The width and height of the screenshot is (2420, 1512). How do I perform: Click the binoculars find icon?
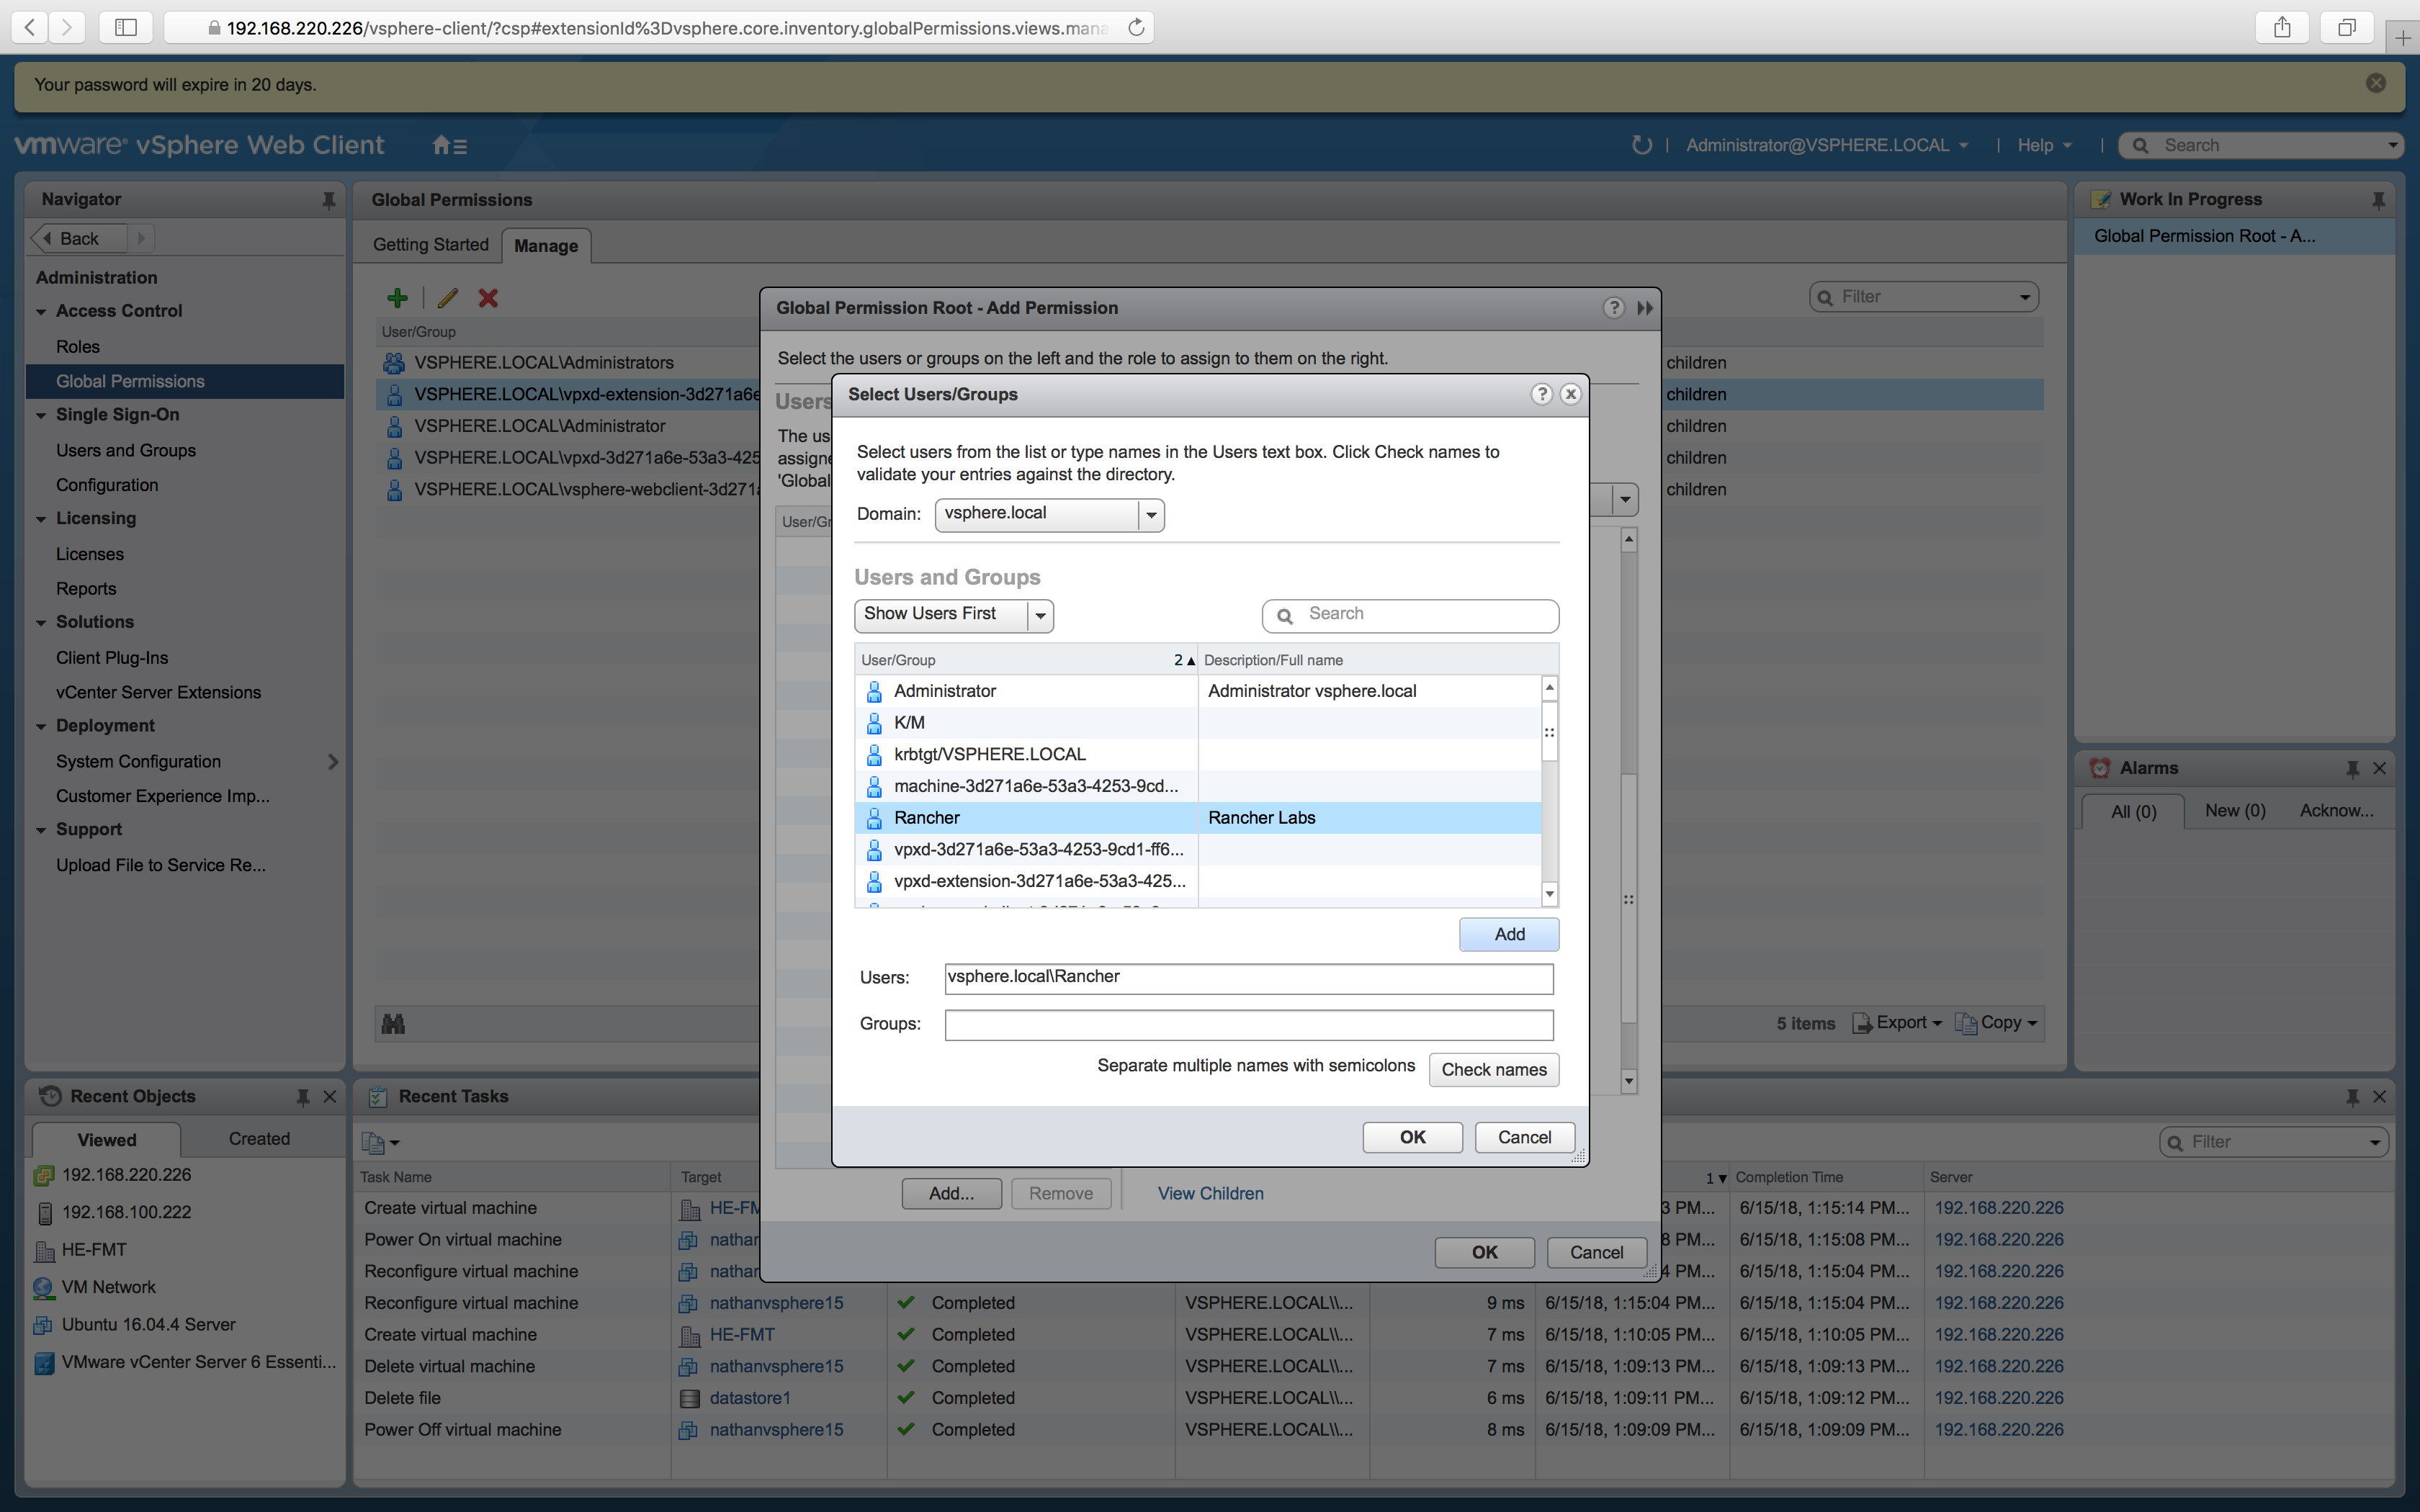click(393, 1023)
